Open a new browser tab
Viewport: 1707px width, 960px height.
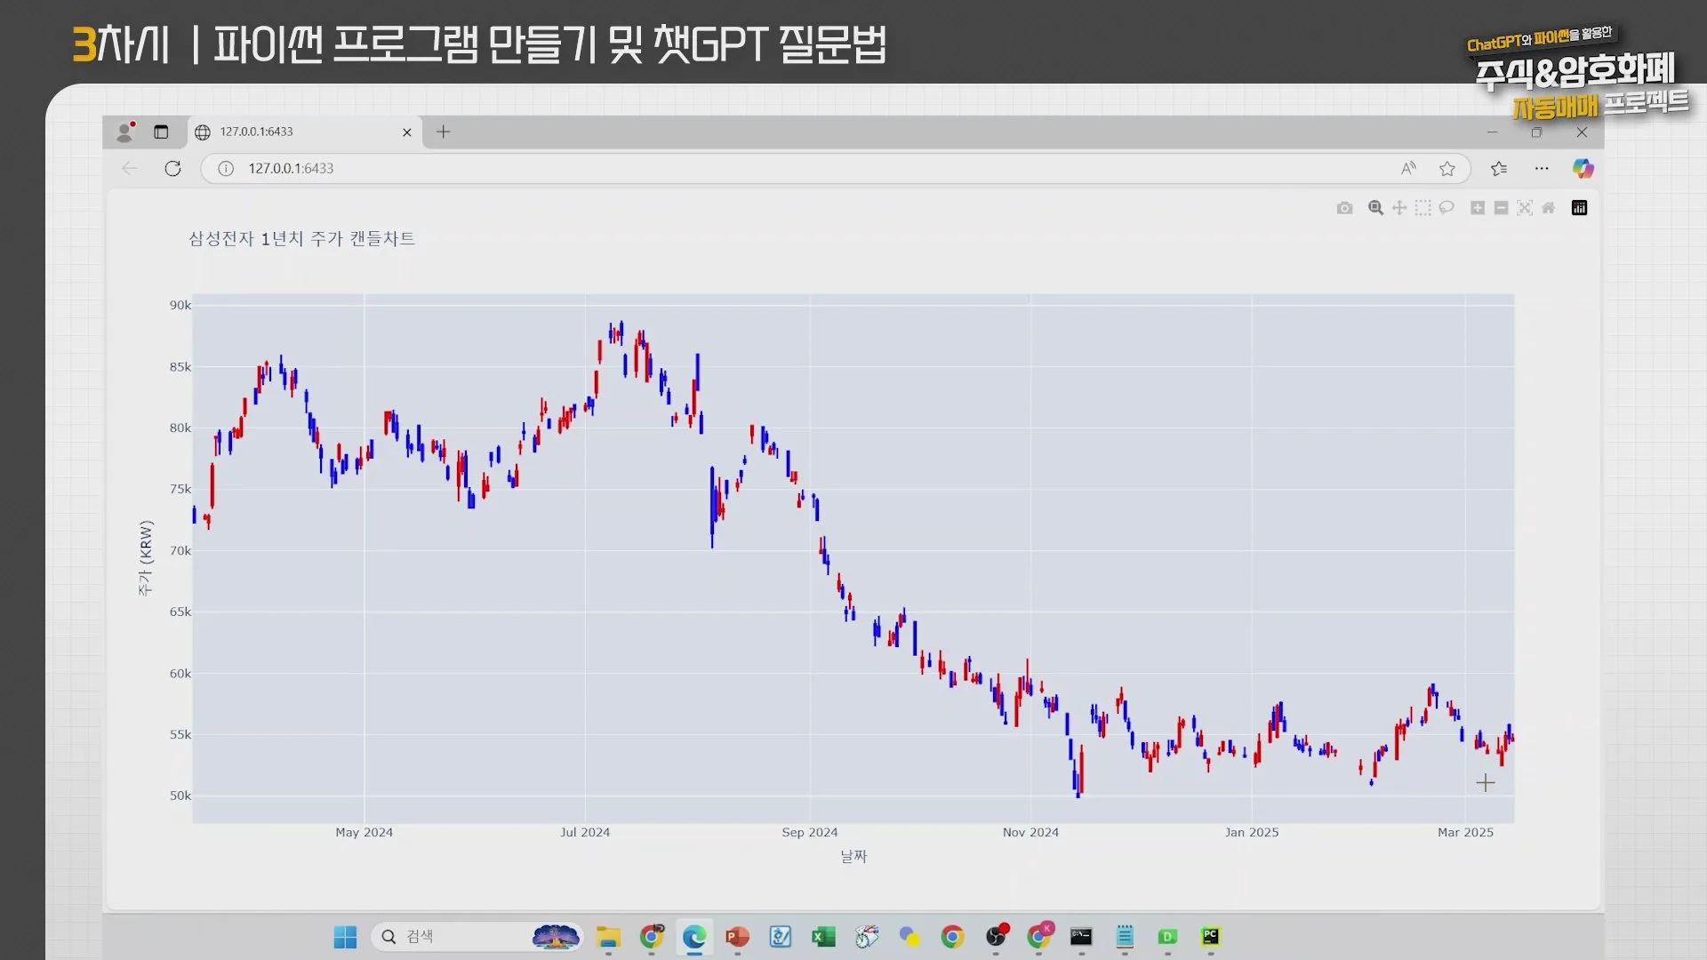[x=444, y=132]
